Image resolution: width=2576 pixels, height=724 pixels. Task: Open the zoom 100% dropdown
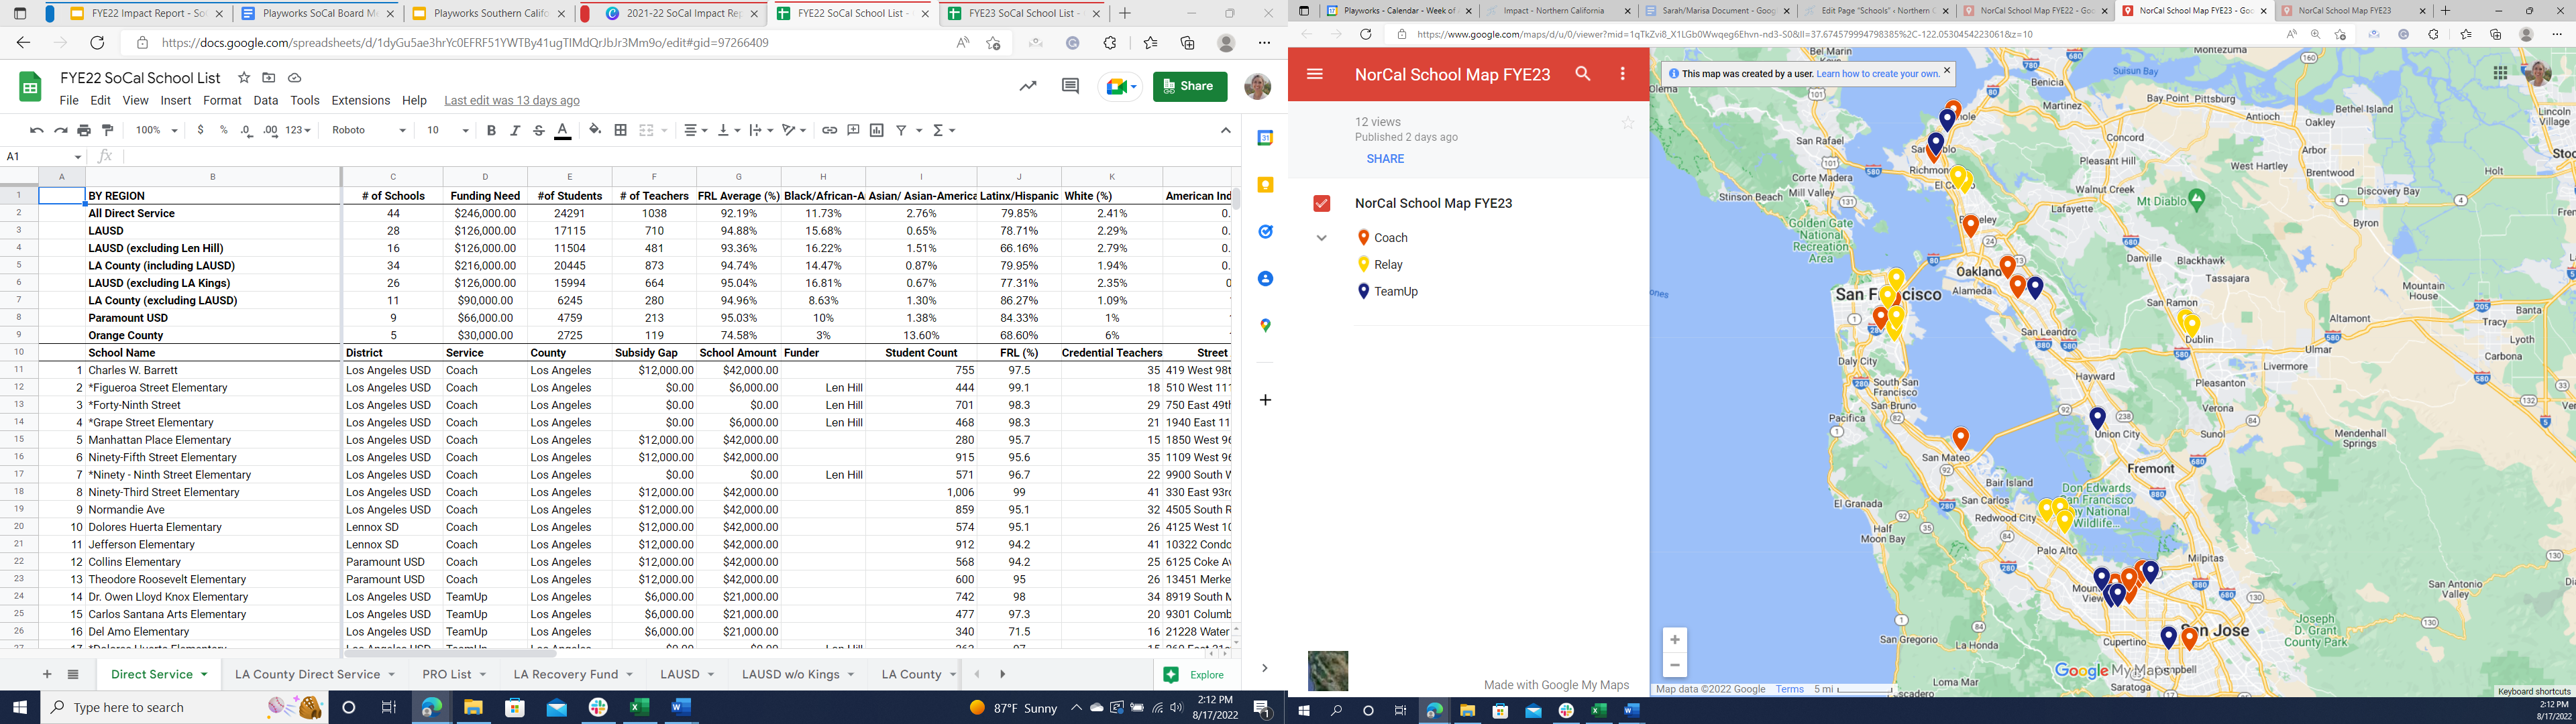click(x=157, y=130)
